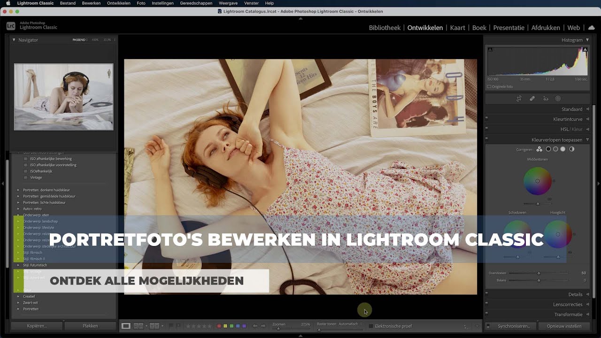Screen dimensions: 601x338
Task: Adjust the Overvloeien slider
Action: point(539,273)
